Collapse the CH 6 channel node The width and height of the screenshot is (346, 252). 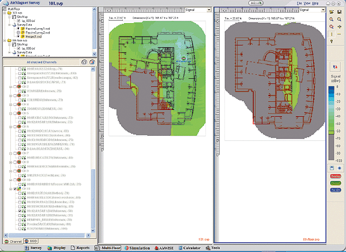pyautogui.click(x=10, y=127)
